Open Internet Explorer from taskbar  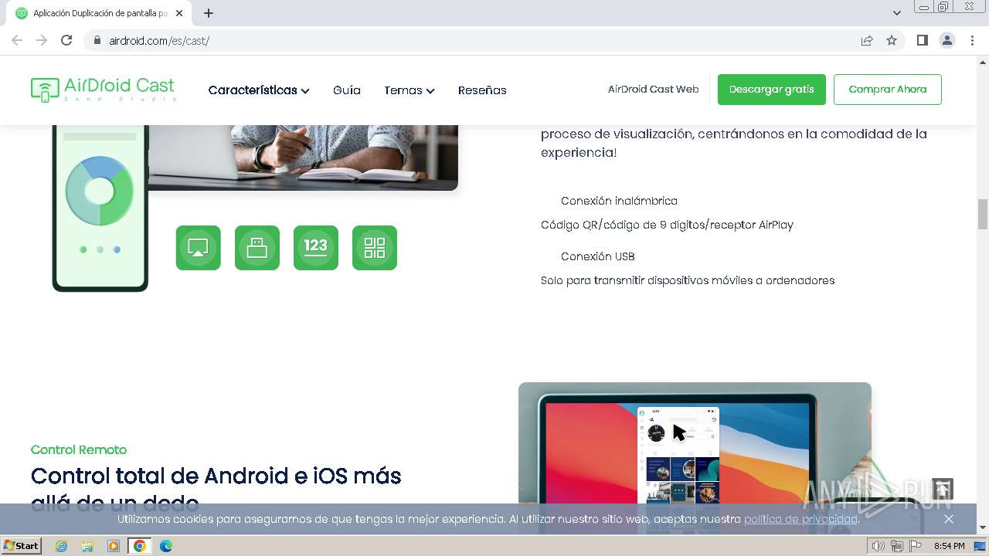61,546
